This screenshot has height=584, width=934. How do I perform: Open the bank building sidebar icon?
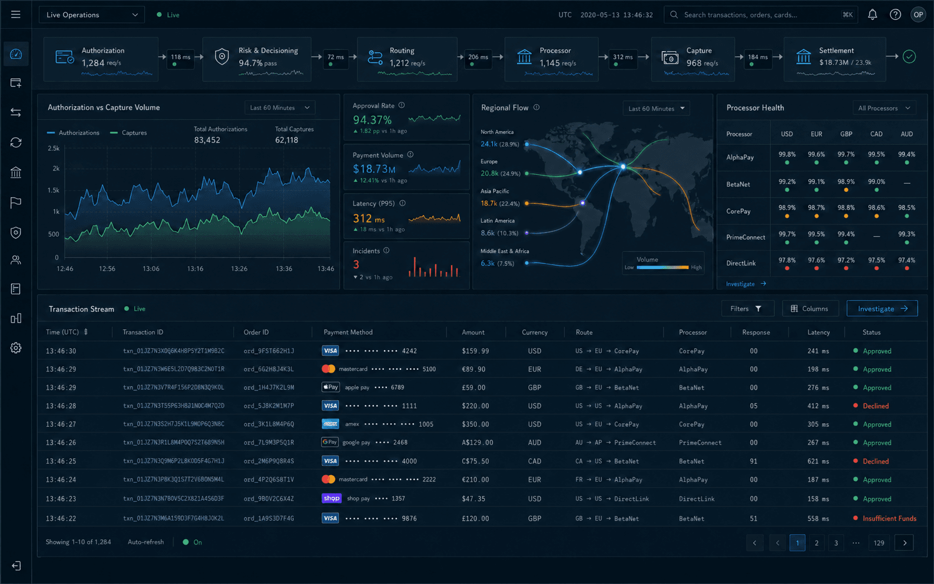pyautogui.click(x=16, y=172)
